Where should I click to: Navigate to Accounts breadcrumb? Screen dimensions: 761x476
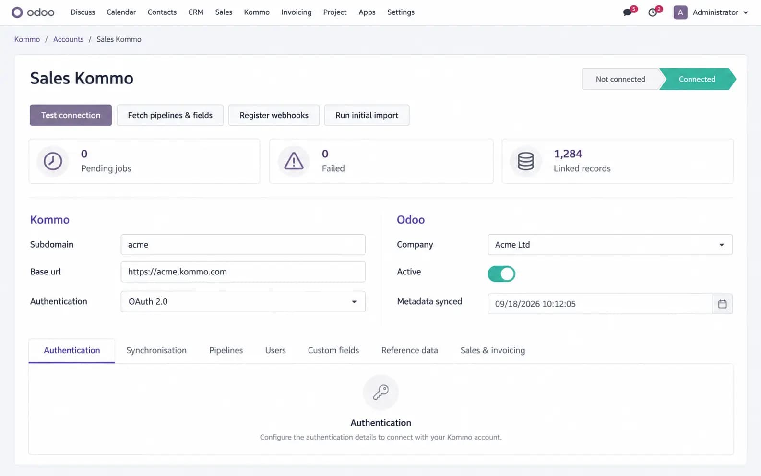pyautogui.click(x=68, y=39)
